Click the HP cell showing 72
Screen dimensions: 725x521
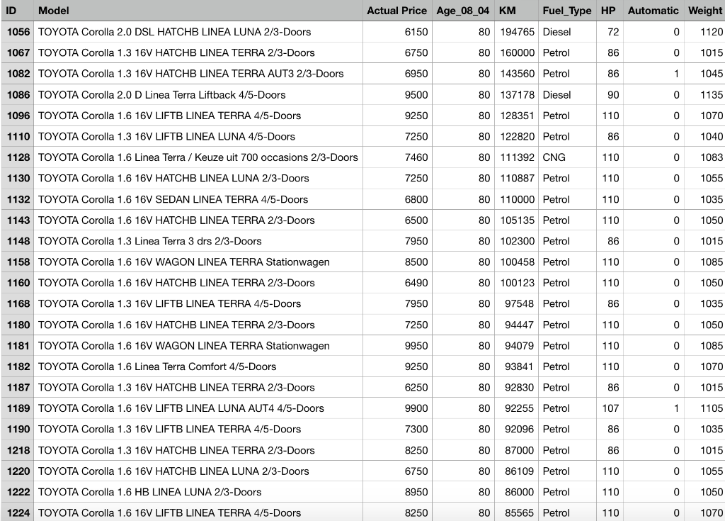(x=610, y=32)
